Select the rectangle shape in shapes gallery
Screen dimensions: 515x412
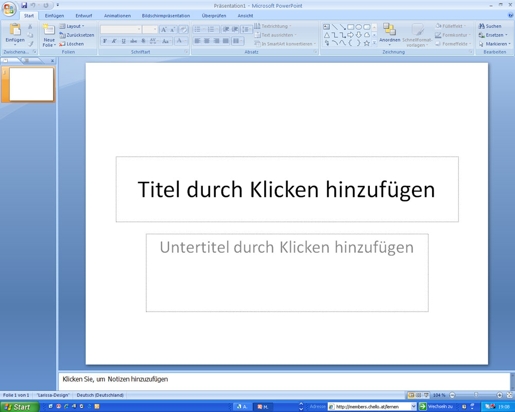point(351,27)
